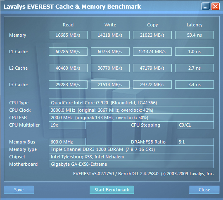This screenshot has width=223, height=200.
Task: Select the CPU Clock 3800.0 MHz field
Action: 131,110
